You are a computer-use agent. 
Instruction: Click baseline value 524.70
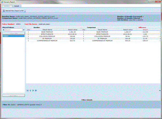coord(72,41)
